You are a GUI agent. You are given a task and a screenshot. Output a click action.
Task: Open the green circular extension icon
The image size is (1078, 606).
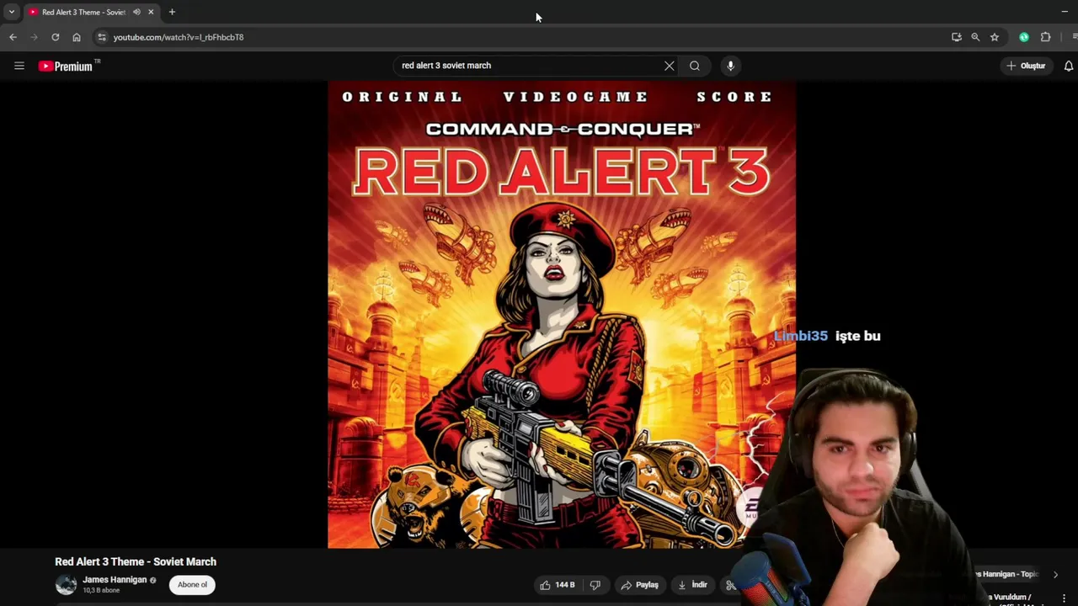pos(1024,37)
